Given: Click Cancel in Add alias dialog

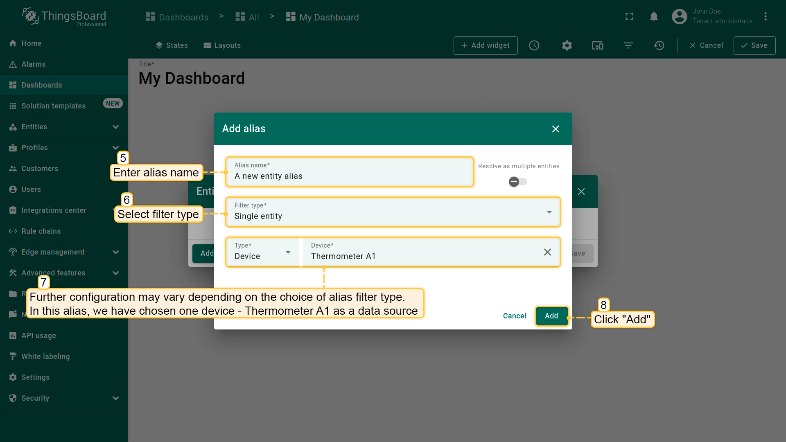Looking at the screenshot, I should (514, 316).
